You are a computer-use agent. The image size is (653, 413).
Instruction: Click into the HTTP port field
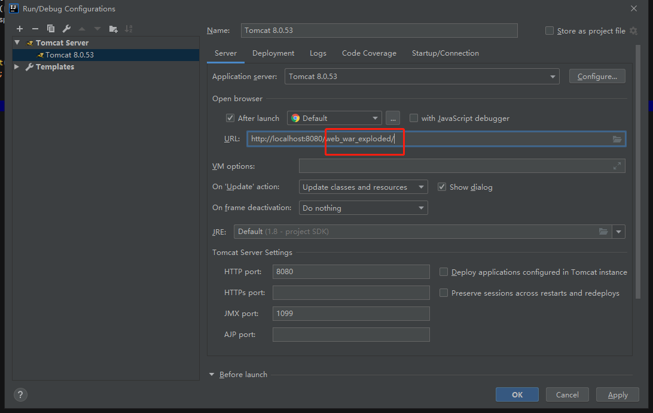[351, 272]
